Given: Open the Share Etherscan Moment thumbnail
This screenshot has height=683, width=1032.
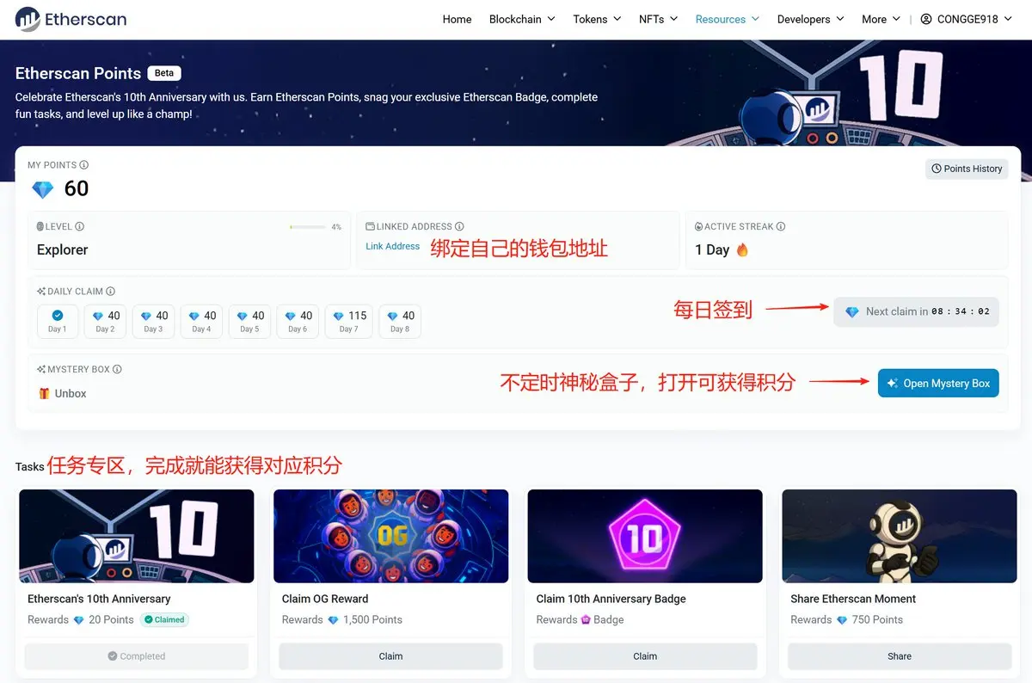Looking at the screenshot, I should click(x=900, y=536).
